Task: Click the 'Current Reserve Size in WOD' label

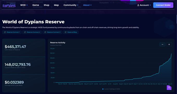Action: pyautogui.click(x=15, y=67)
